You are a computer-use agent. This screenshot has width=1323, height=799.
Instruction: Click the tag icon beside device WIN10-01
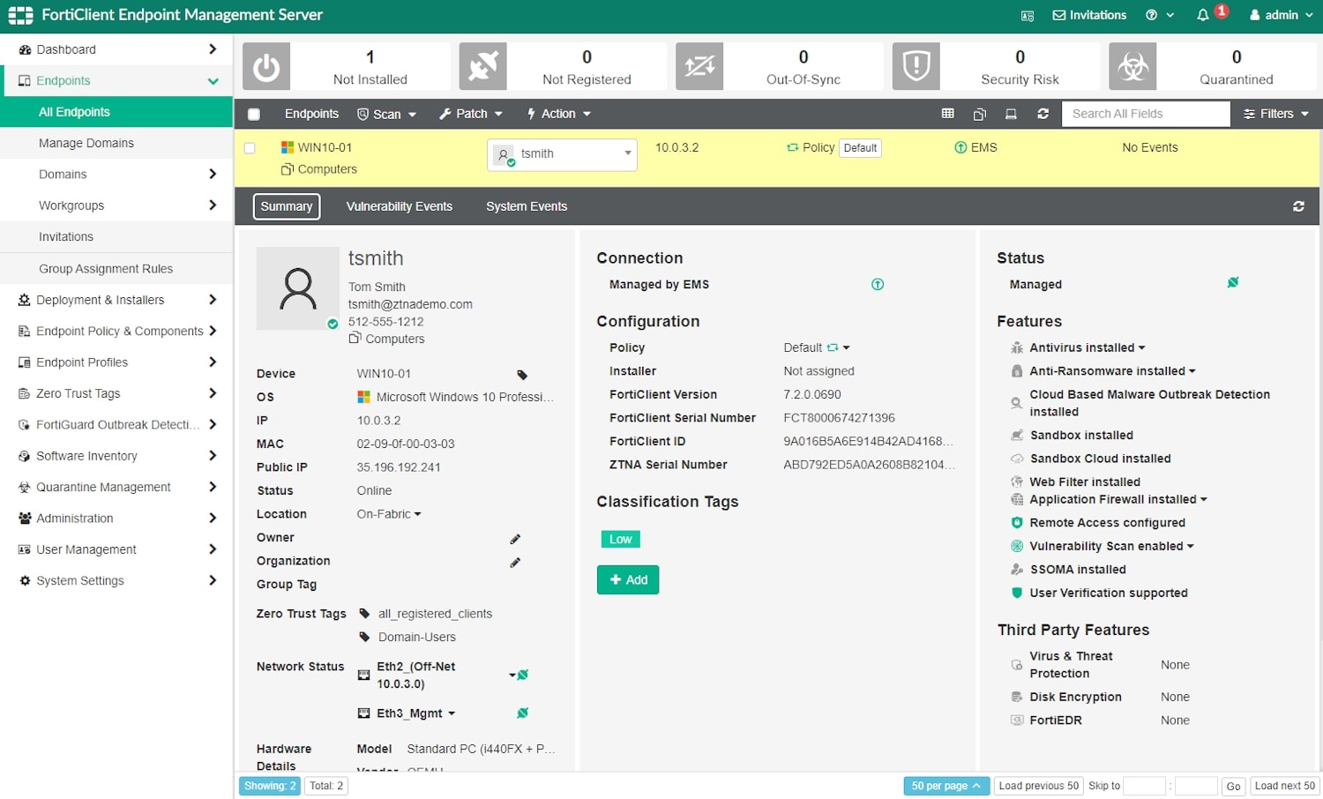[x=521, y=375]
